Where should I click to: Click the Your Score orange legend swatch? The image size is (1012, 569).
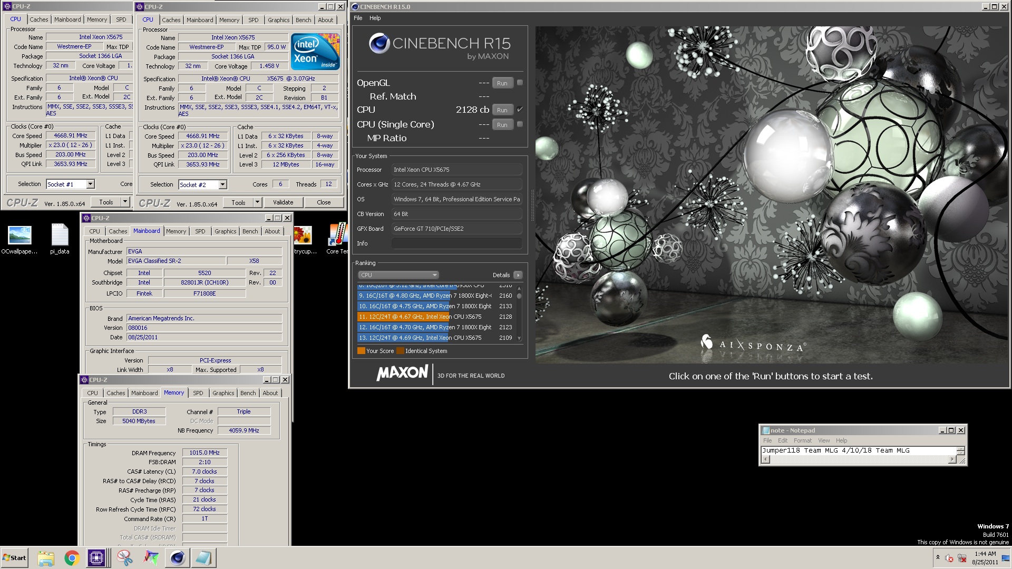[361, 351]
